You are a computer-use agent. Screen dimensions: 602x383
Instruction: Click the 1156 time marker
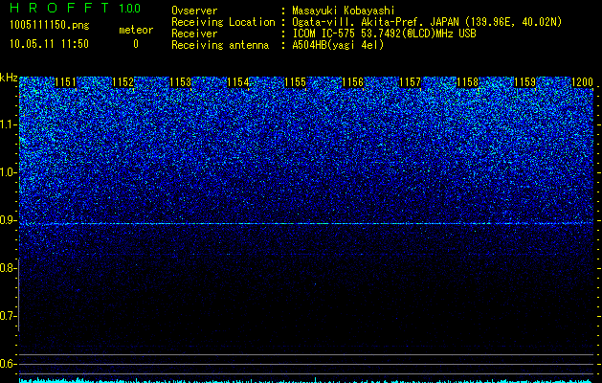(x=353, y=82)
